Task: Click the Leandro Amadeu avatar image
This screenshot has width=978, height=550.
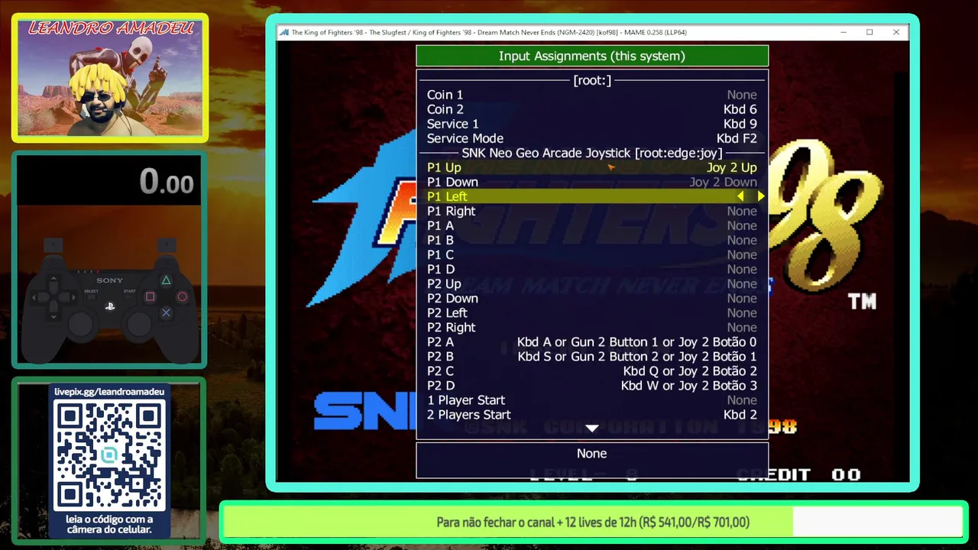Action: [109, 78]
